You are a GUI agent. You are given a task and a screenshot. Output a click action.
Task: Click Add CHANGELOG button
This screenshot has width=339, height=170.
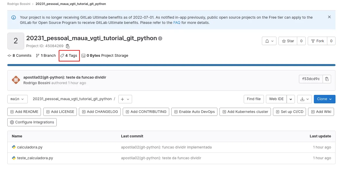click(100, 112)
